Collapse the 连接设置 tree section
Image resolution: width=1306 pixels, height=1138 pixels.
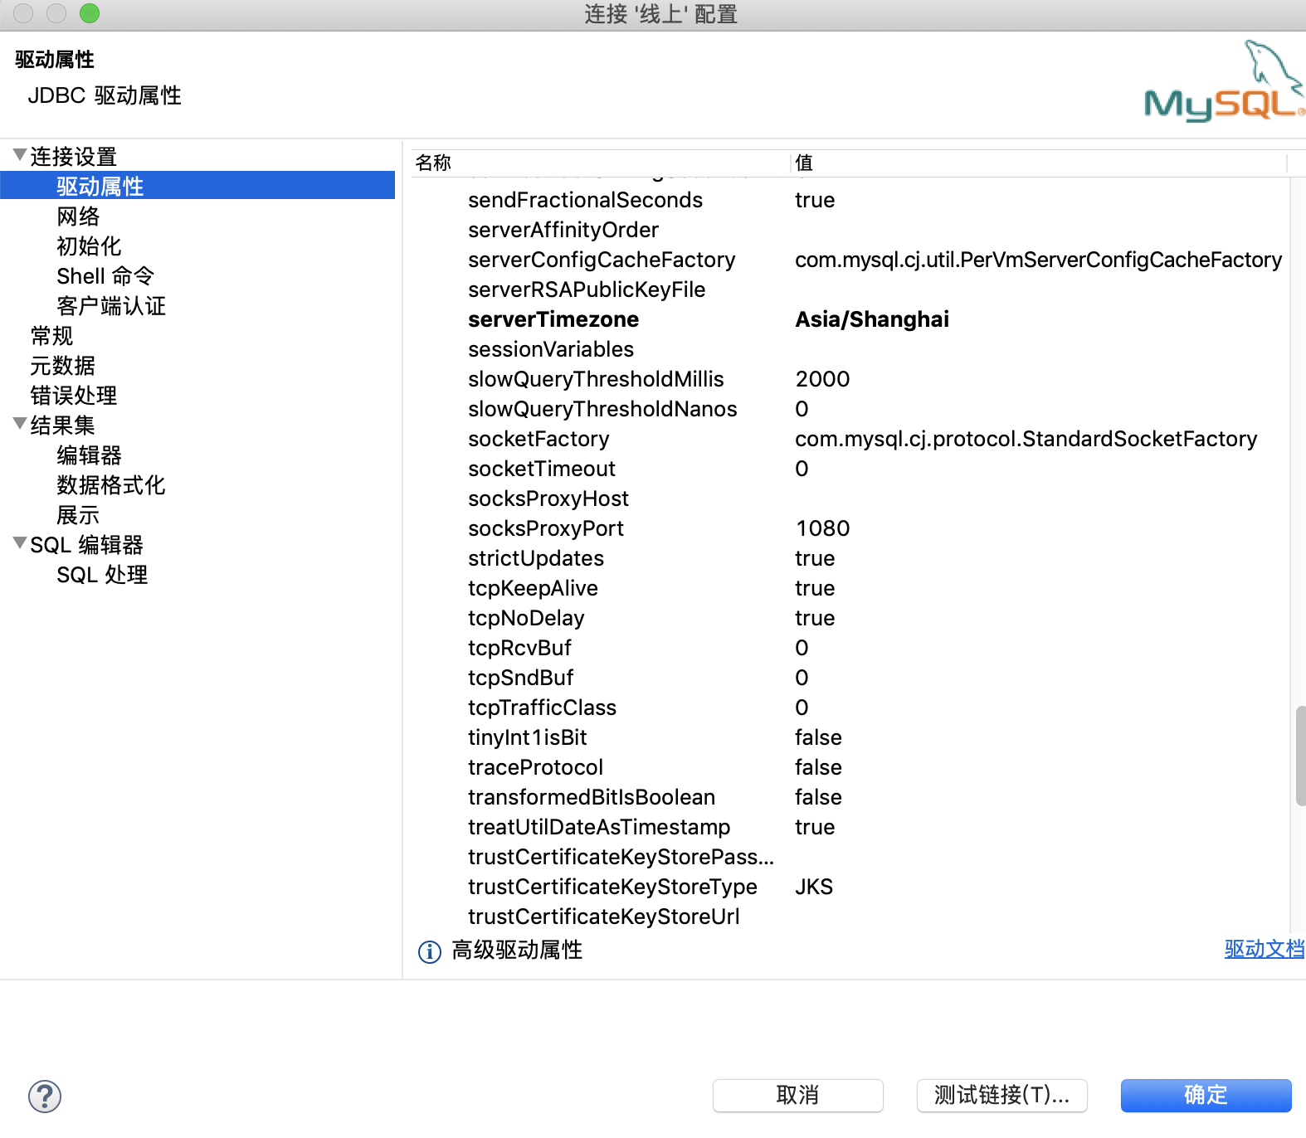[x=20, y=155]
